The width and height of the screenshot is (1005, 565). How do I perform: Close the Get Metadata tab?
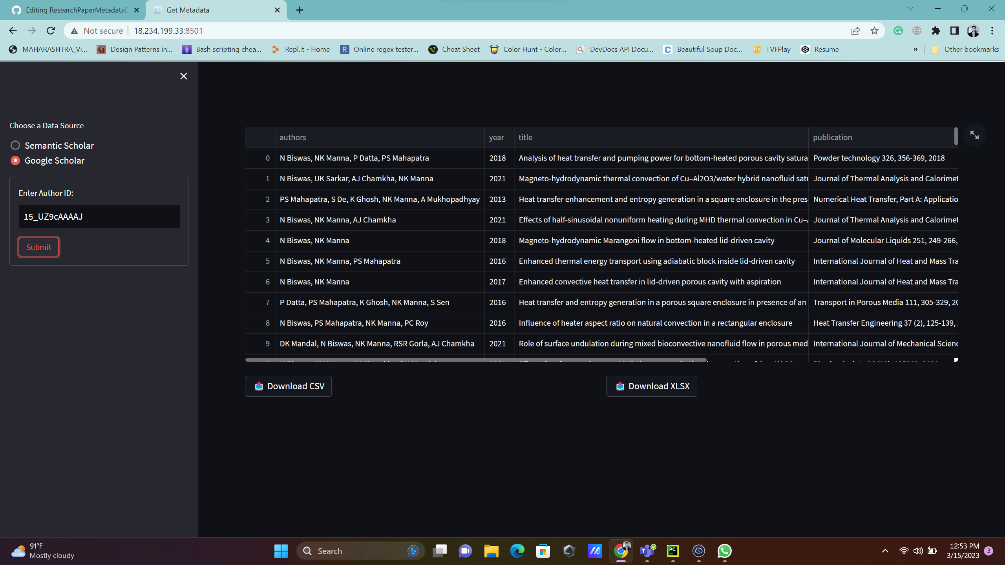click(x=277, y=10)
